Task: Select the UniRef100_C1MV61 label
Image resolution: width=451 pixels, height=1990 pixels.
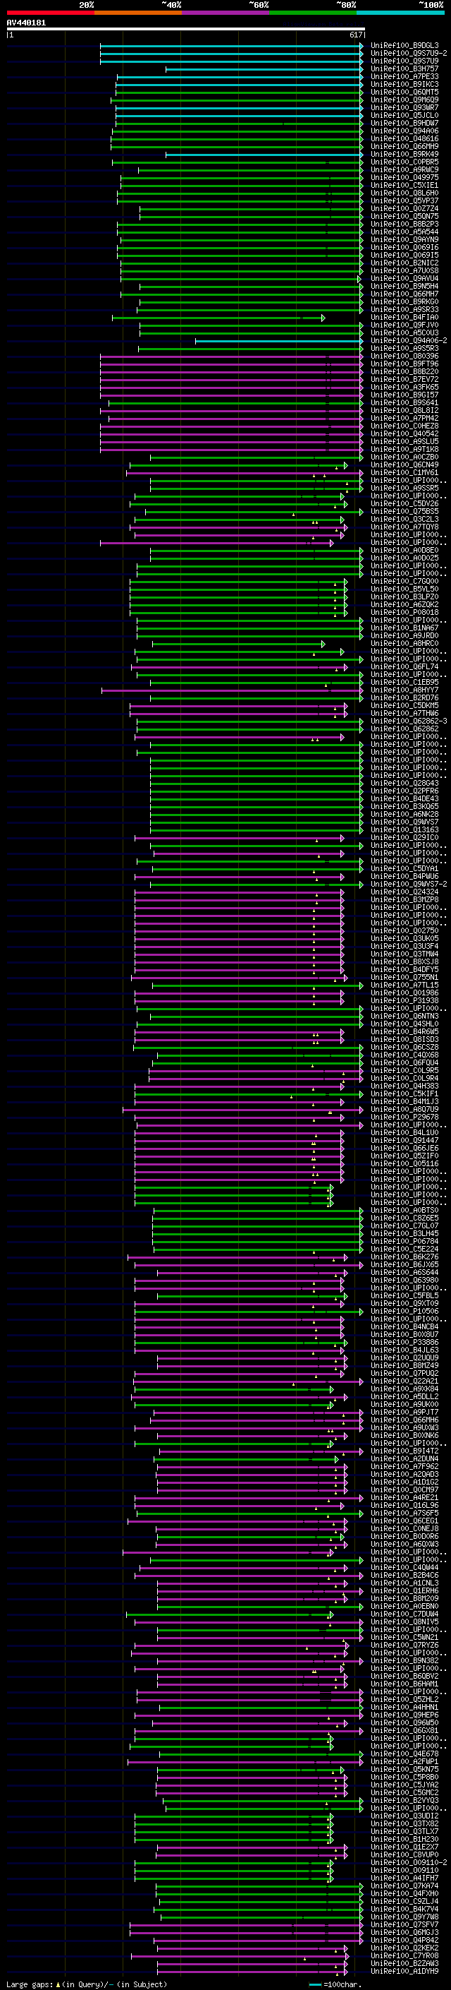Action: [x=404, y=473]
